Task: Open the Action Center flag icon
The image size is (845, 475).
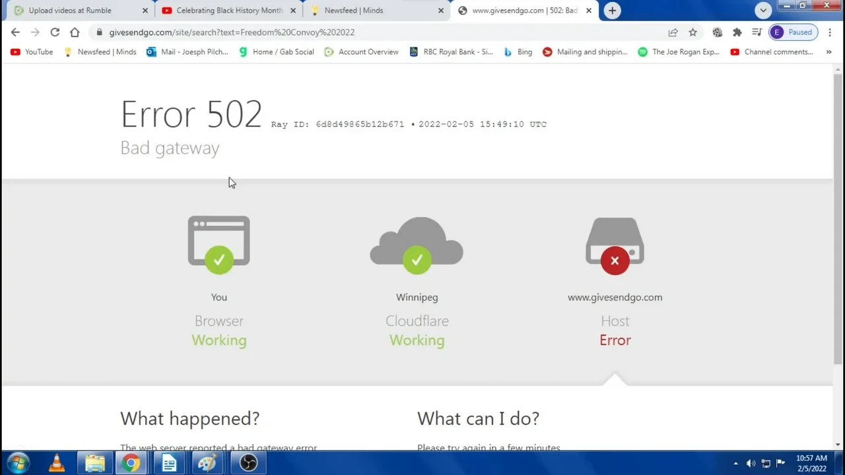Action: 780,463
